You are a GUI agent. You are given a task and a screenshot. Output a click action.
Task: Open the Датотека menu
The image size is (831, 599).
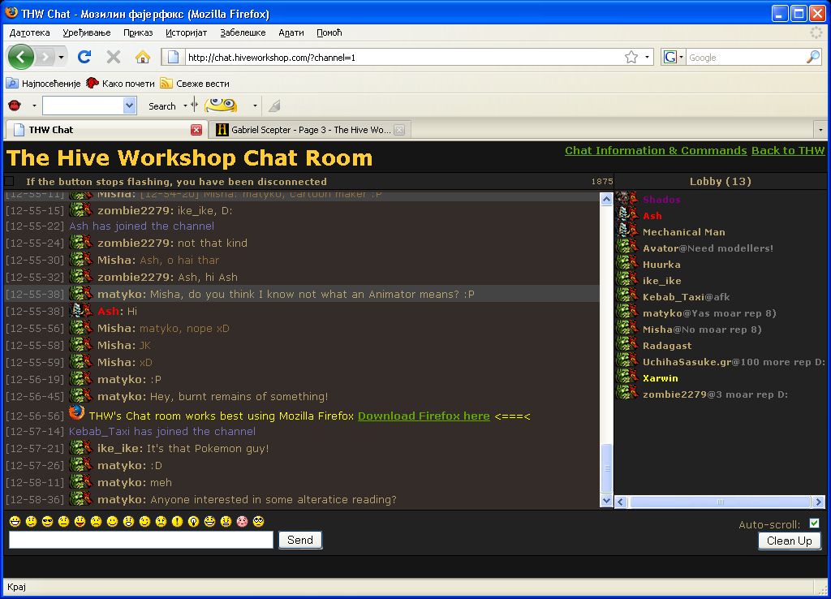[x=30, y=32]
